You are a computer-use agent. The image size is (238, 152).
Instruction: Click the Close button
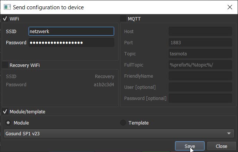click(221, 146)
